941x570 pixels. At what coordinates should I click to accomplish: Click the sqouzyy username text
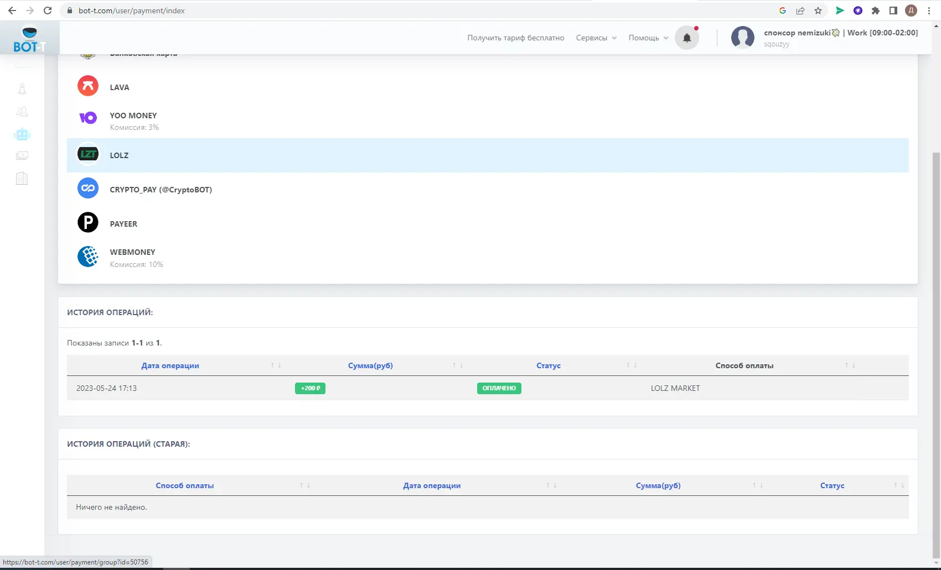(x=777, y=44)
